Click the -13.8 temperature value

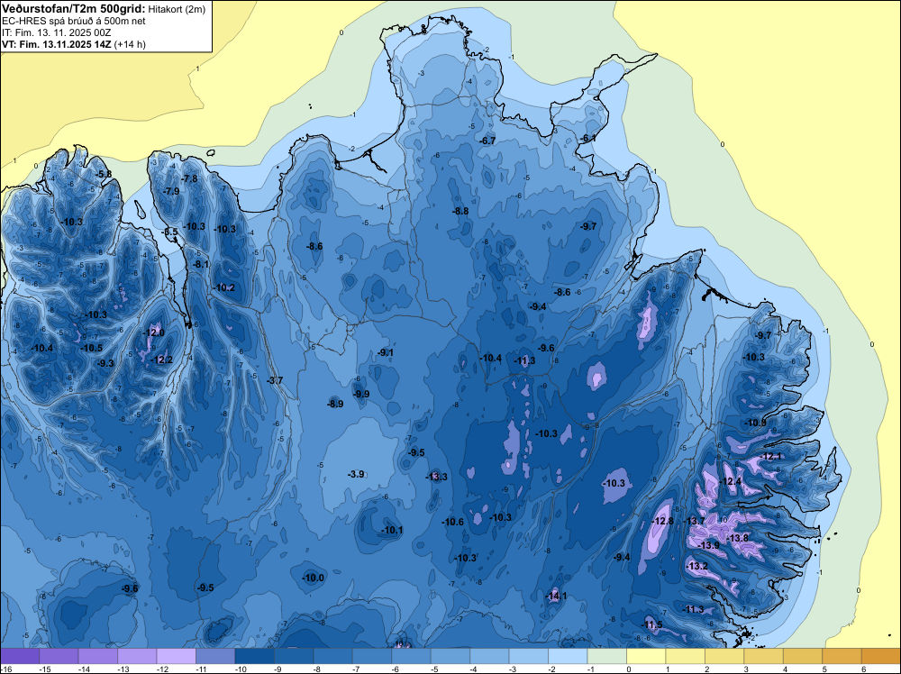point(738,539)
